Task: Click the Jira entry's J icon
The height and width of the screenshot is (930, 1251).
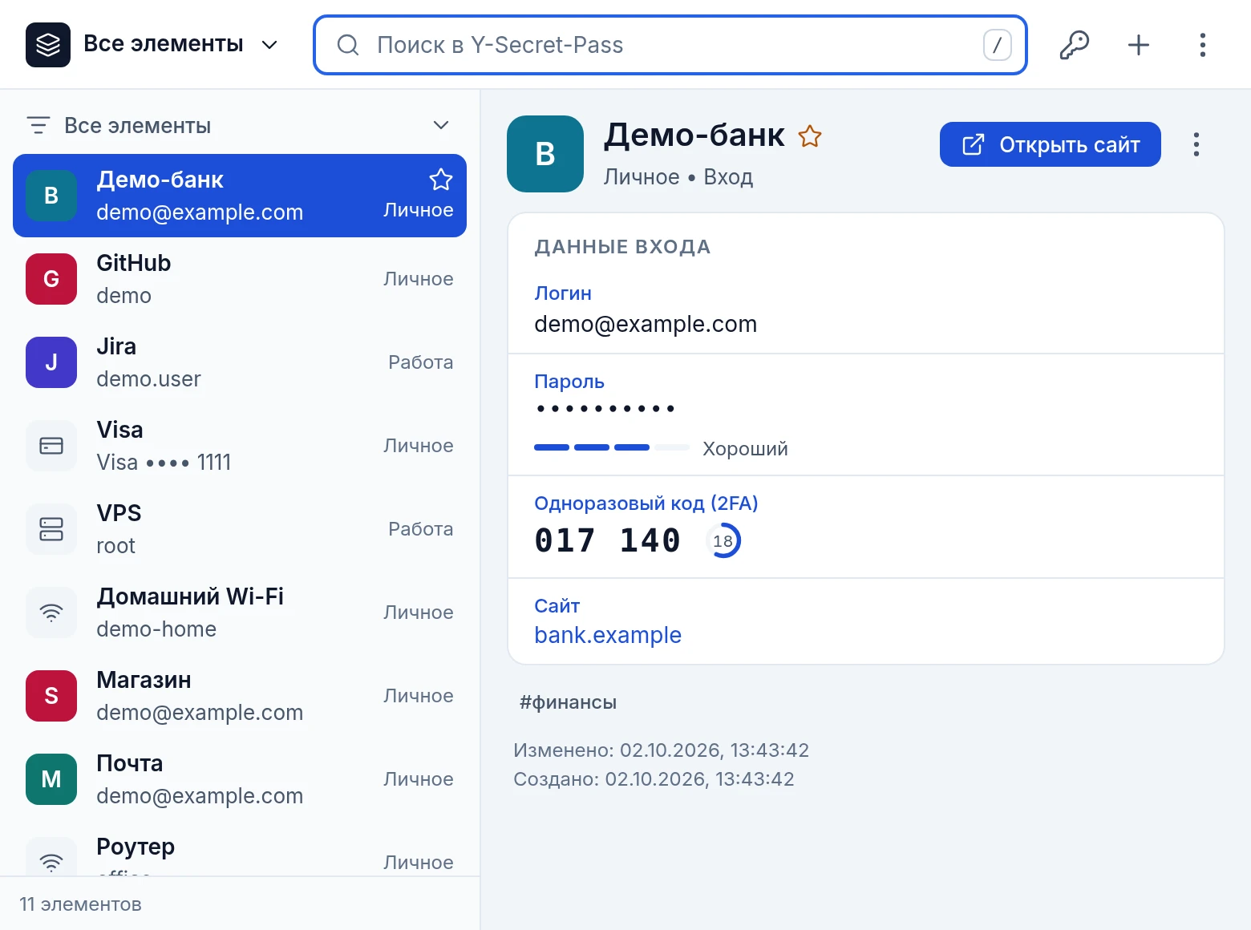Action: (x=51, y=362)
